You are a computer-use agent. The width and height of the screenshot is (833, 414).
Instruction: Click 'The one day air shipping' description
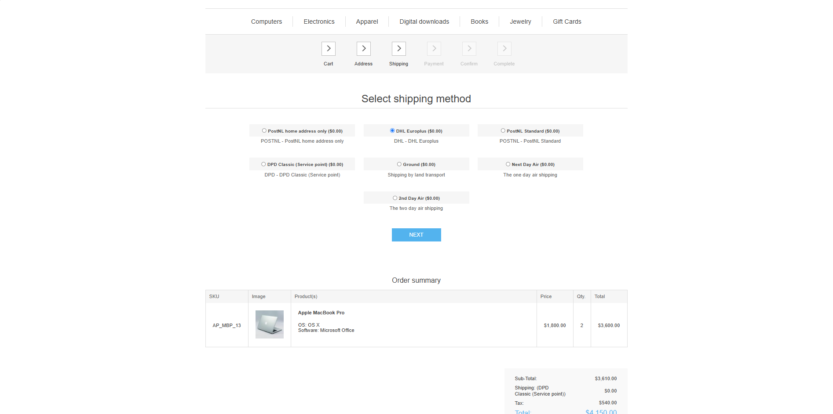(530, 175)
